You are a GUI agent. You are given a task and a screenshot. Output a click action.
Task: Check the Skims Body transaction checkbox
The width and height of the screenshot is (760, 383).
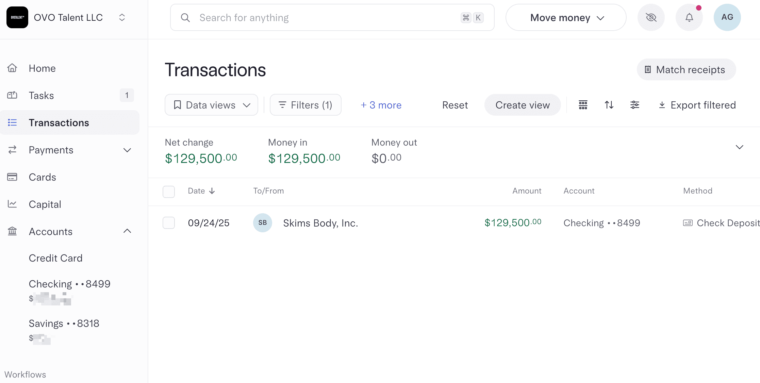pyautogui.click(x=169, y=223)
